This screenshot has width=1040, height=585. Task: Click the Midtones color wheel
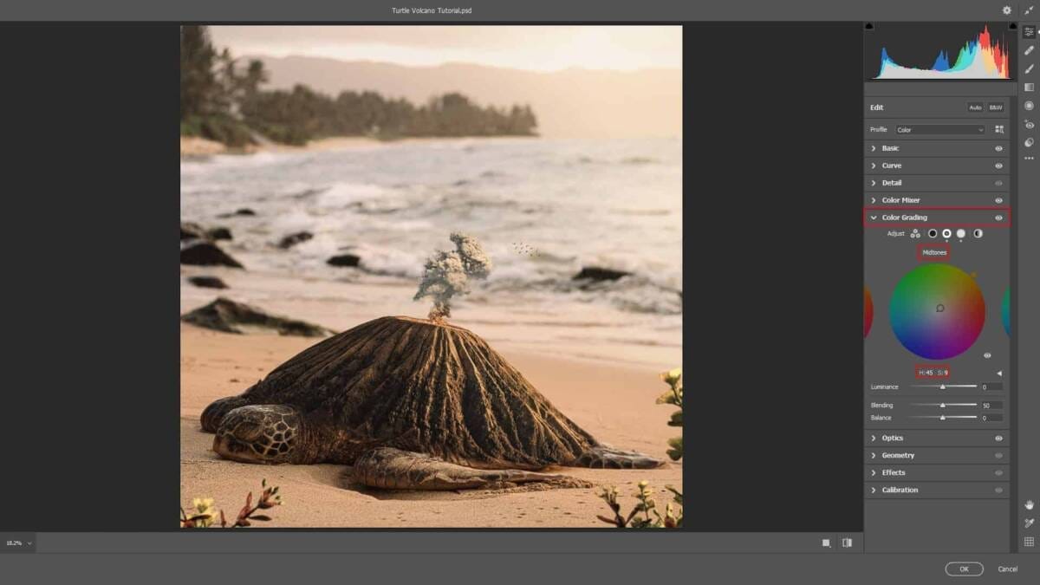click(x=937, y=311)
